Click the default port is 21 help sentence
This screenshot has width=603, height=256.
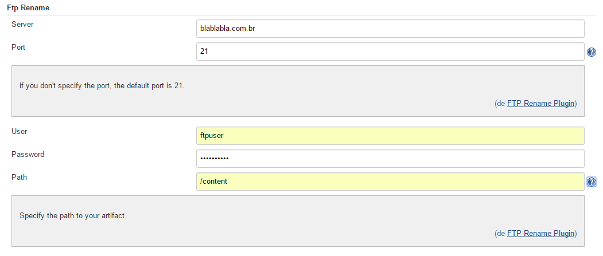[102, 85]
